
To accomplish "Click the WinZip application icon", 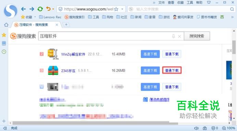I will tap(53, 54).
